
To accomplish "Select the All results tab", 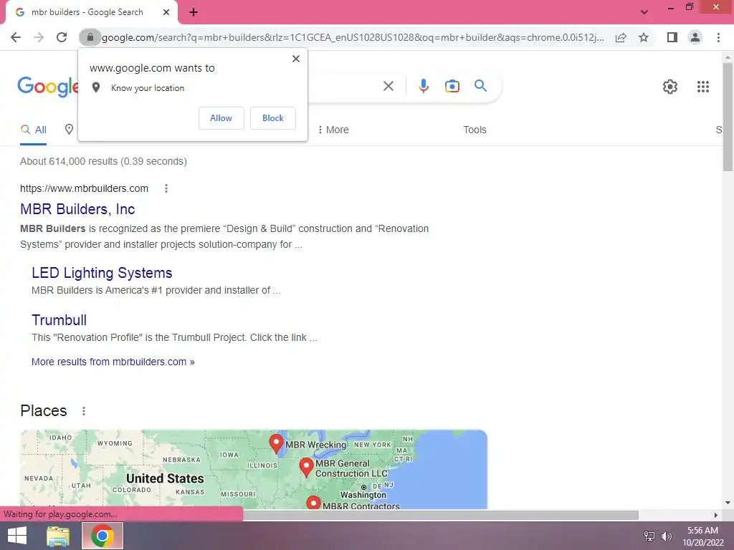I will click(33, 130).
